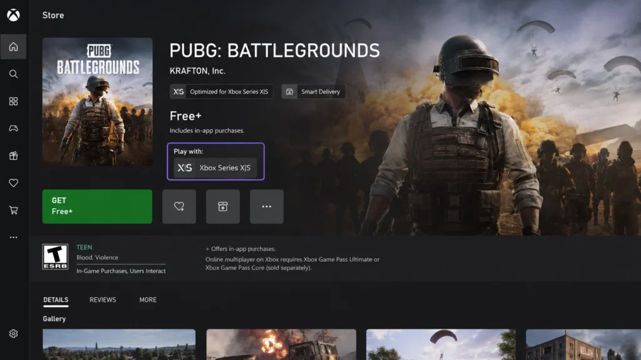Open the apps grid icon in sidebar
641x360 pixels.
[x=14, y=101]
